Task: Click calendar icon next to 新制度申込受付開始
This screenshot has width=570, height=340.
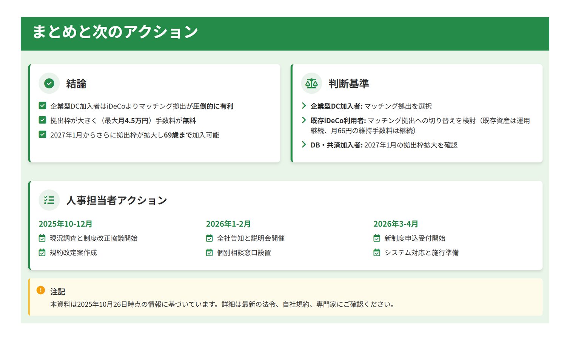Action: 377,238
